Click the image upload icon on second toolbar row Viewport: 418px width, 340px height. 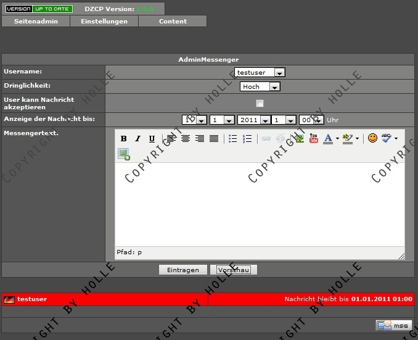click(x=124, y=154)
